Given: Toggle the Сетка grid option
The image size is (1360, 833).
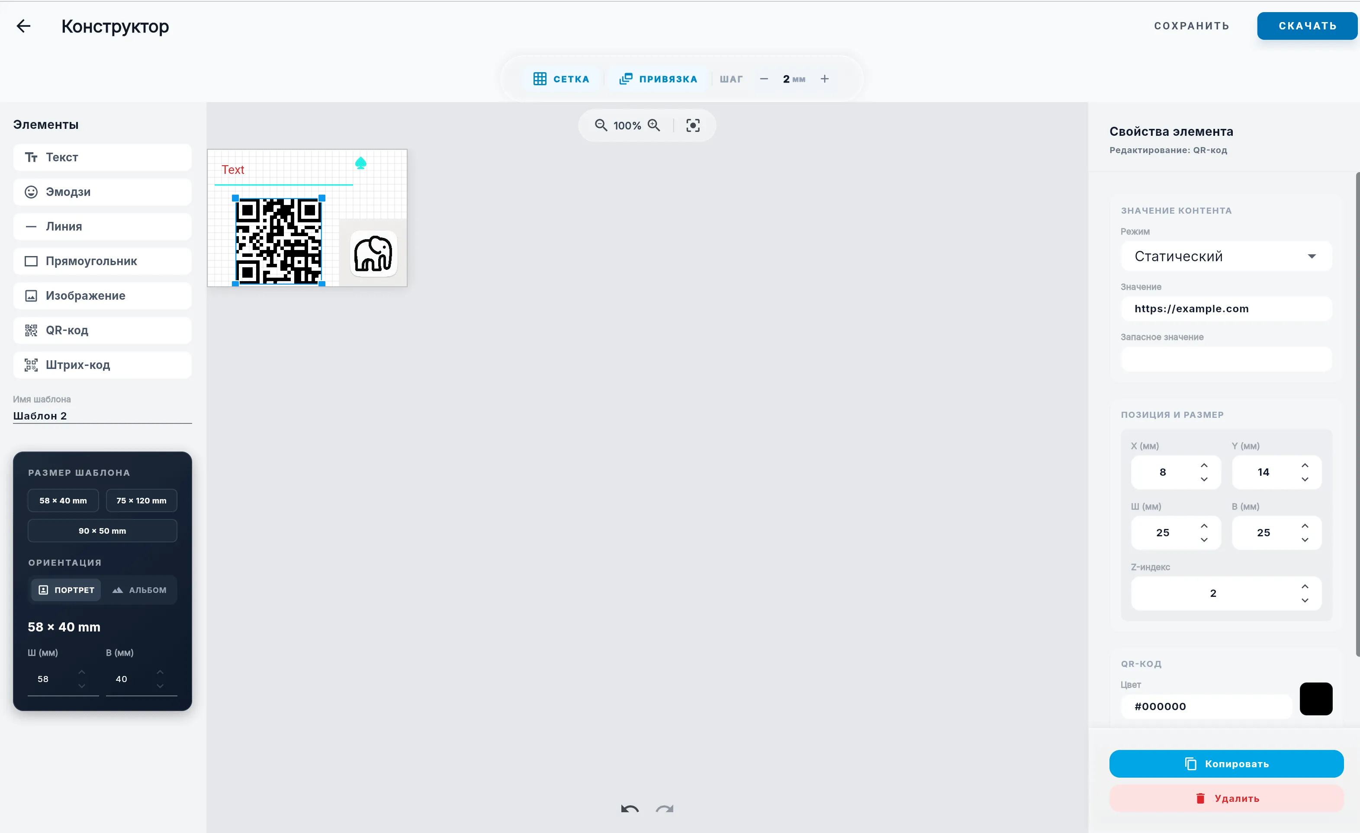Looking at the screenshot, I should point(561,79).
